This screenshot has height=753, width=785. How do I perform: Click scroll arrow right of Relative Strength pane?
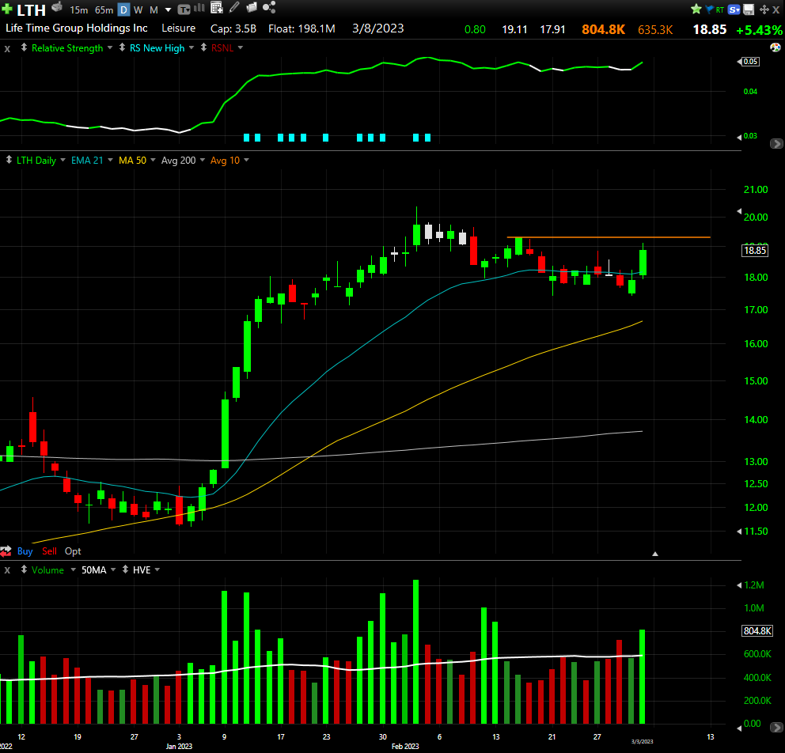click(776, 144)
